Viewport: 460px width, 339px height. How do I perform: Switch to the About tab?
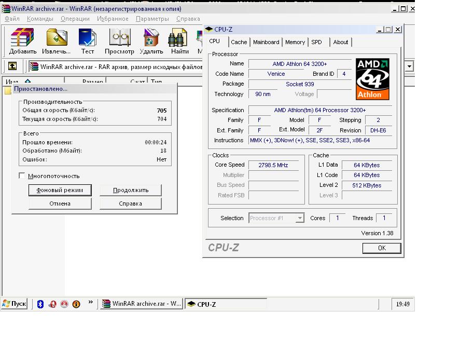coord(341,42)
